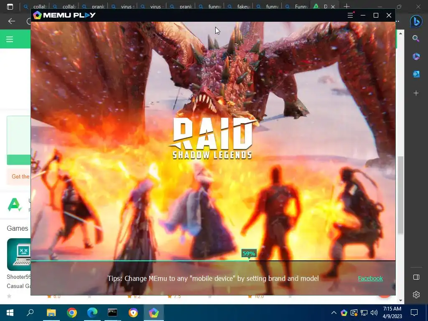Click the MEmu Play logo in title bar

pyautogui.click(x=64, y=15)
